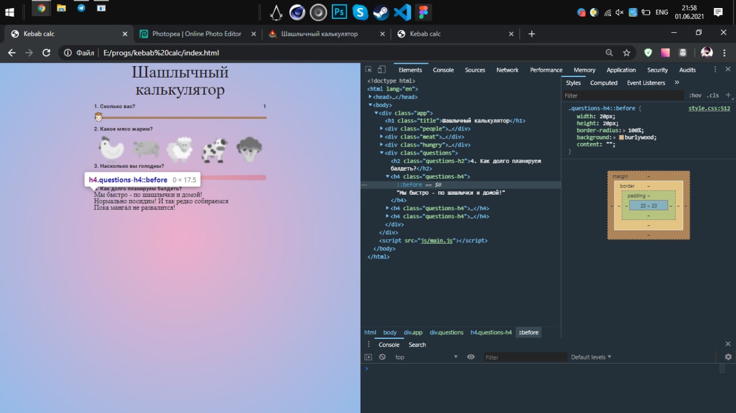Image resolution: width=736 pixels, height=413 pixels.
Task: Open Steam from the taskbar
Action: click(x=381, y=11)
